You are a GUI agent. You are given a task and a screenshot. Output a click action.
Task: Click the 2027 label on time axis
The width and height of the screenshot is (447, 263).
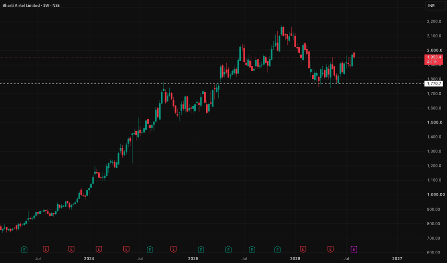397,258
